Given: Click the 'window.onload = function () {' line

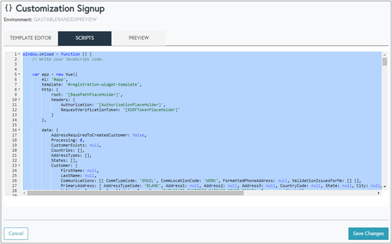Looking at the screenshot, I should point(57,54).
